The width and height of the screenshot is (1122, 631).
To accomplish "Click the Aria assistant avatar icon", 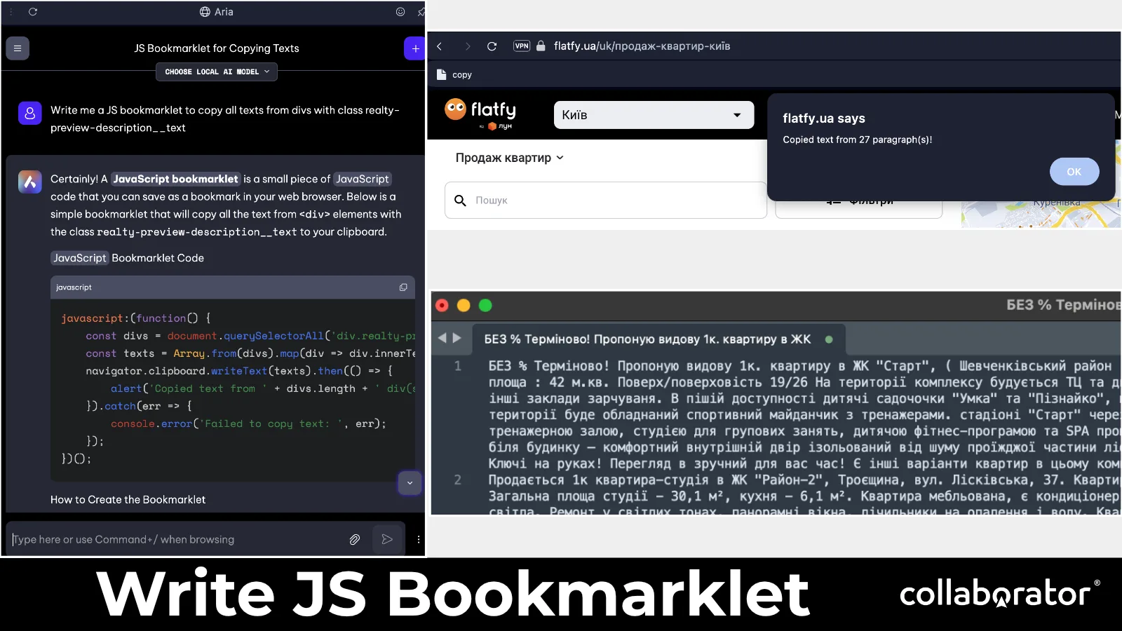I will pyautogui.click(x=29, y=182).
